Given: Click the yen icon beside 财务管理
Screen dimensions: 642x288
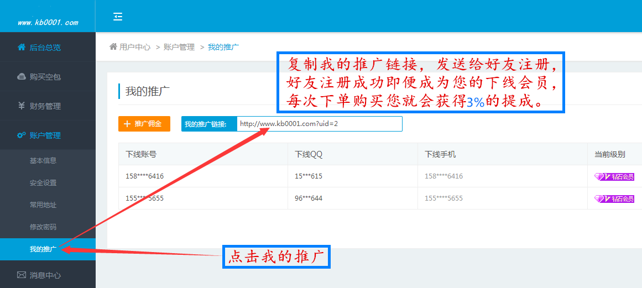Looking at the screenshot, I should click(21, 106).
